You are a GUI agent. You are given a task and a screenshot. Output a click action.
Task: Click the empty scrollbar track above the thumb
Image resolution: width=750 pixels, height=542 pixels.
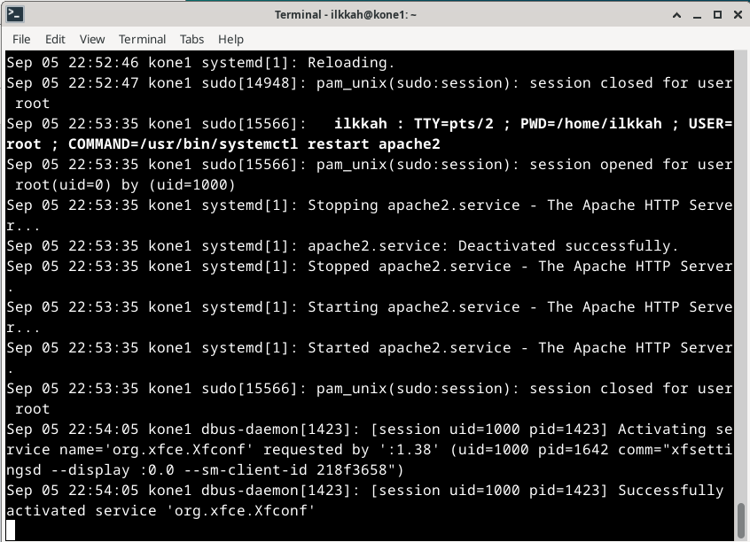pyautogui.click(x=741, y=266)
